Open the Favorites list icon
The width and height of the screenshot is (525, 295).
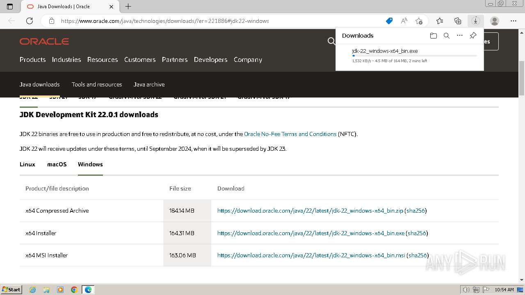coord(440,21)
